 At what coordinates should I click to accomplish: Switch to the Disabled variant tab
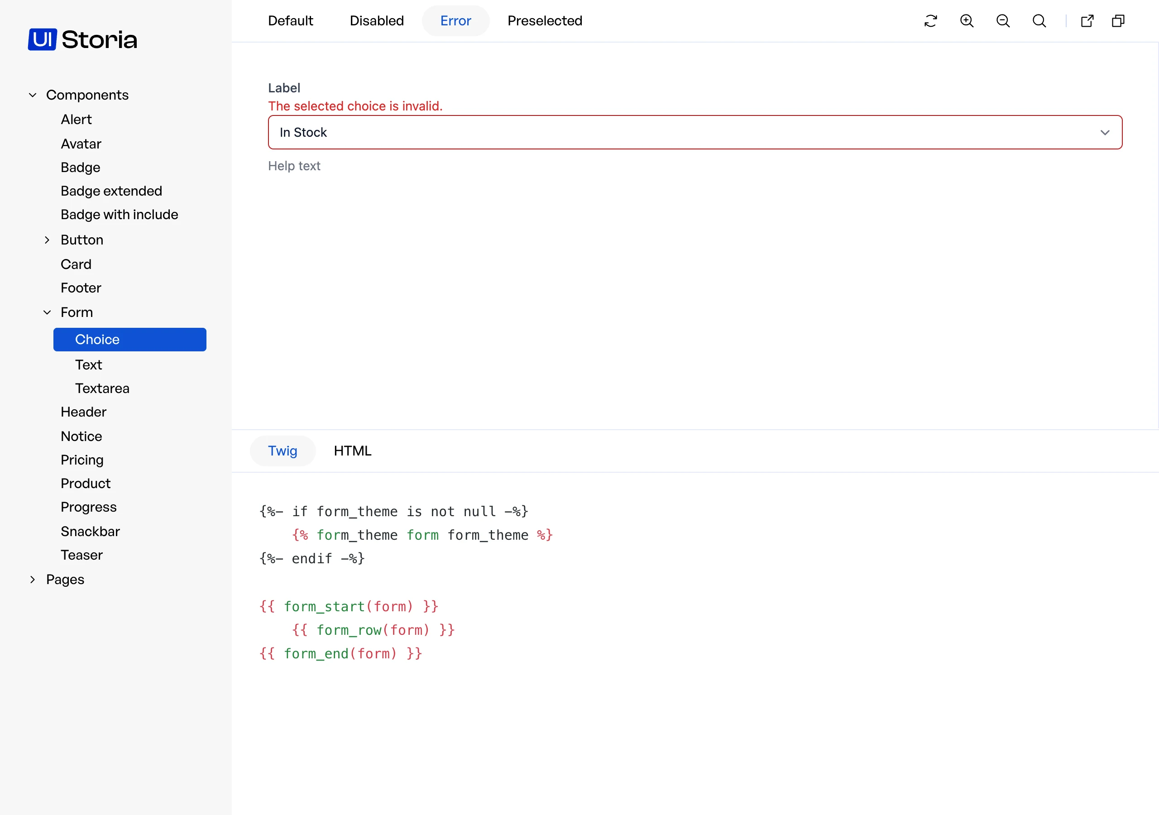point(377,21)
